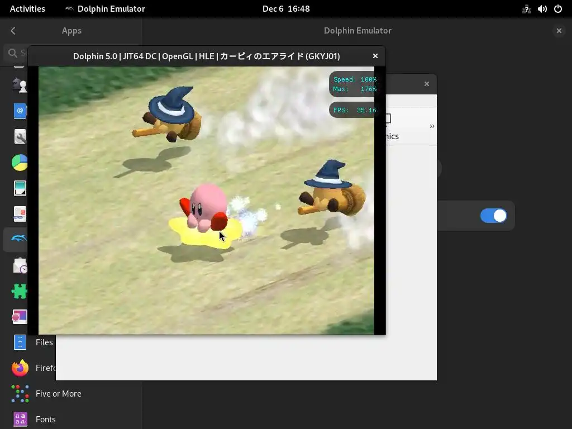Click the volume speaker icon in top bar
572x429 pixels.
point(542,9)
